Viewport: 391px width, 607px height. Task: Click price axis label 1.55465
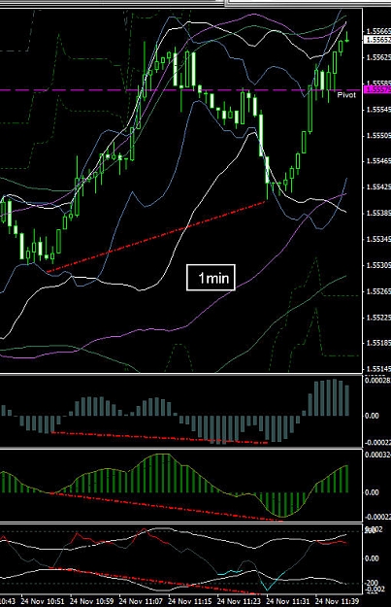coord(378,160)
